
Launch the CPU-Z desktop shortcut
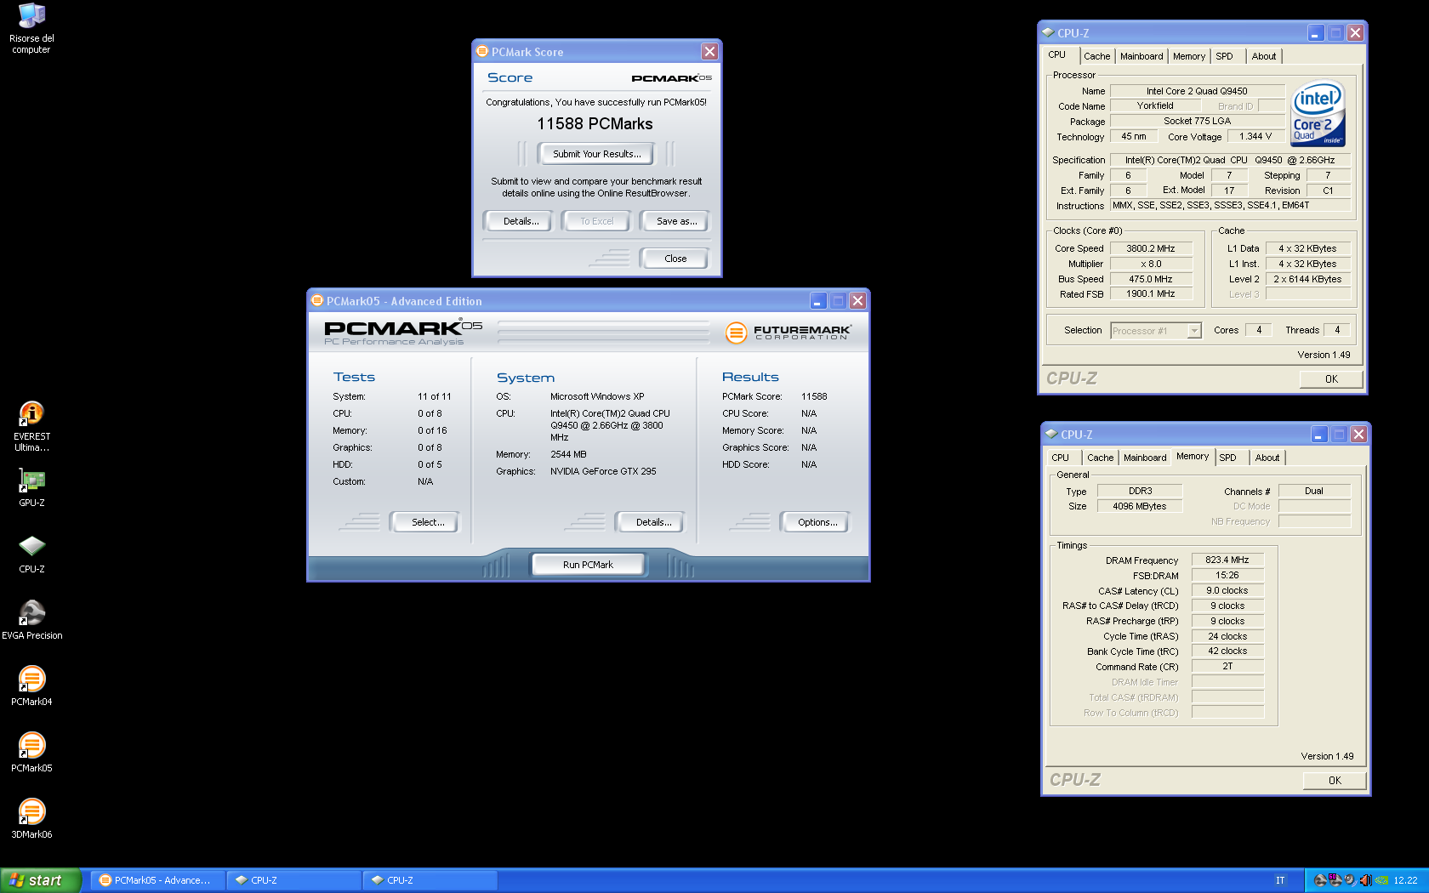31,554
